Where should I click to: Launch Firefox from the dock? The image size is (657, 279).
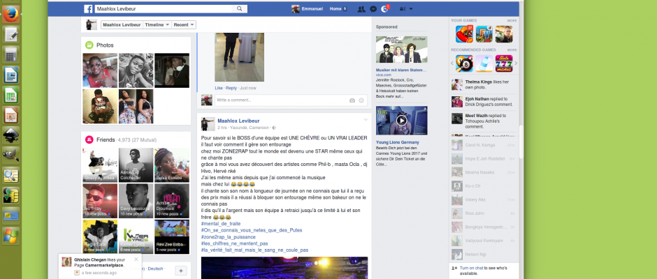point(10,14)
